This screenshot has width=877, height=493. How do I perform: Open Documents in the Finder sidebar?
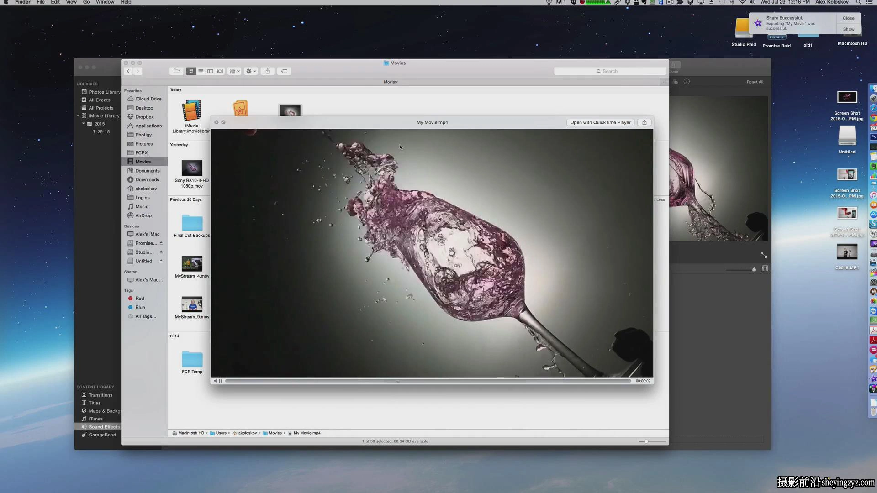(x=144, y=171)
